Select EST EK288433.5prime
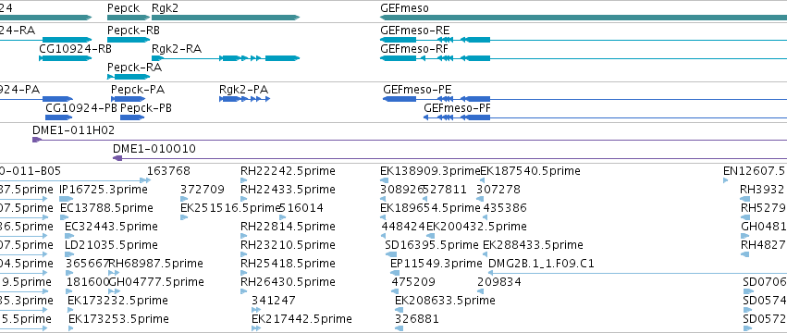This screenshot has height=333, width=787. point(533,245)
